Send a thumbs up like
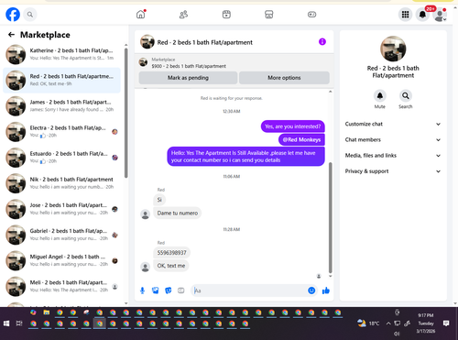Screen dimensions: 458x340 pyautogui.click(x=326, y=291)
